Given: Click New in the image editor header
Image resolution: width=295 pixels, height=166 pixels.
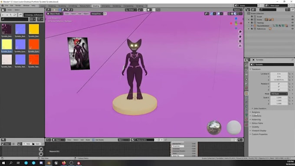Looking at the screenshot, I should pyautogui.click(x=27, y=144).
